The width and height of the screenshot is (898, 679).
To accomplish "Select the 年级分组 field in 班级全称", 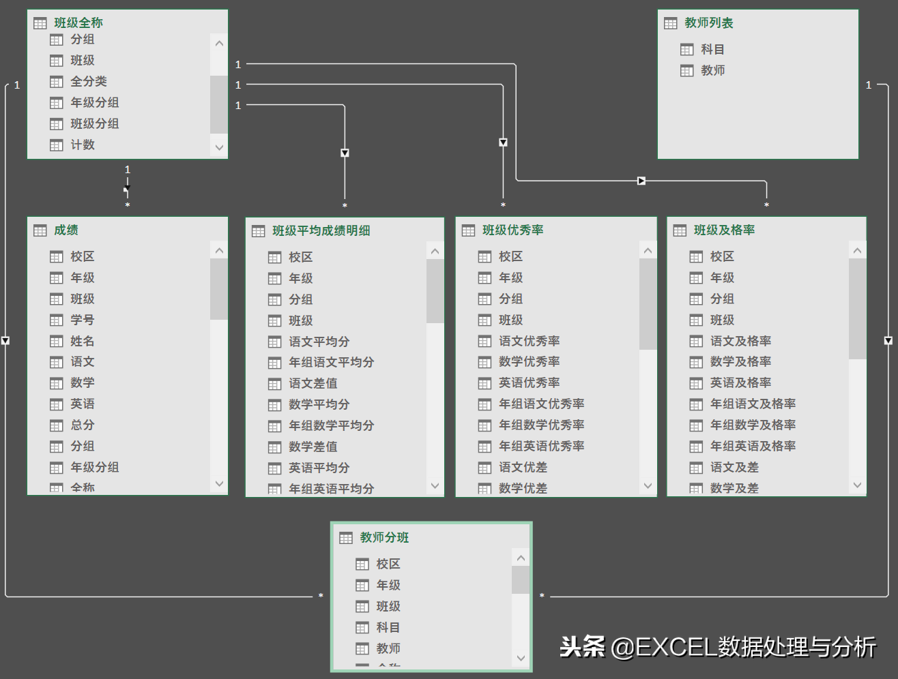I will coord(95,103).
